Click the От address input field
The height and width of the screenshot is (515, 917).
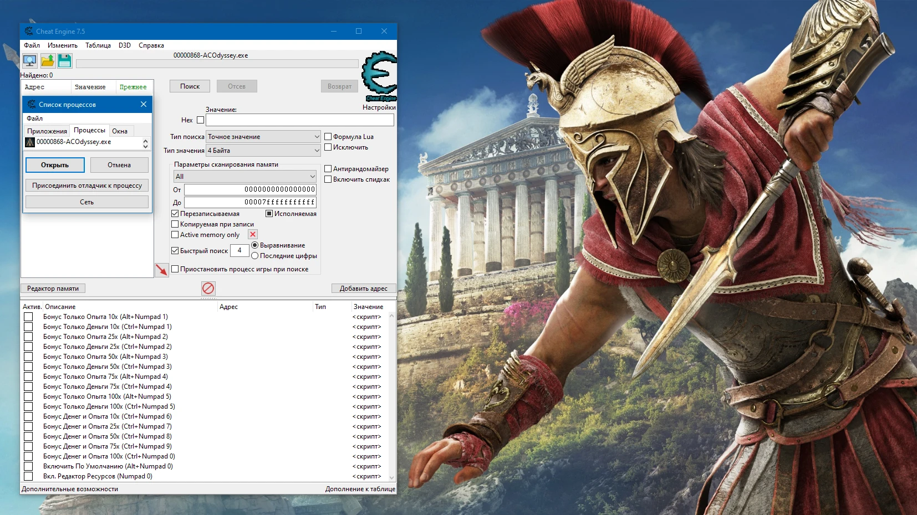tap(249, 189)
